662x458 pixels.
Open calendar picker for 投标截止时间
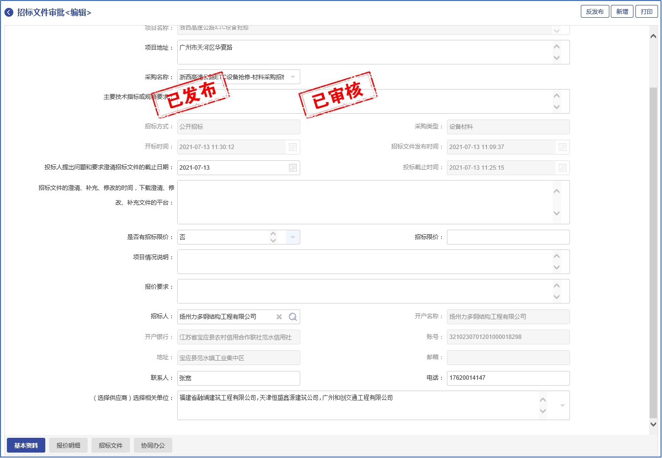[562, 168]
